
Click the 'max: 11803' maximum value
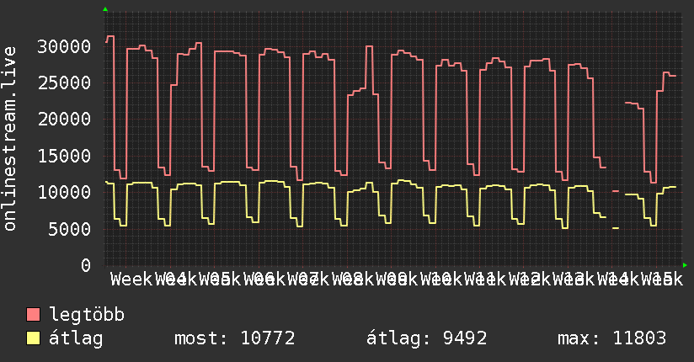click(611, 338)
